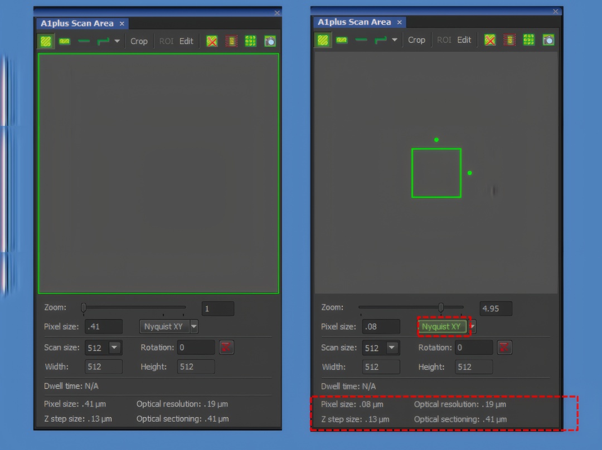
Task: Click camera snapshot icon in left panel
Action: (270, 41)
